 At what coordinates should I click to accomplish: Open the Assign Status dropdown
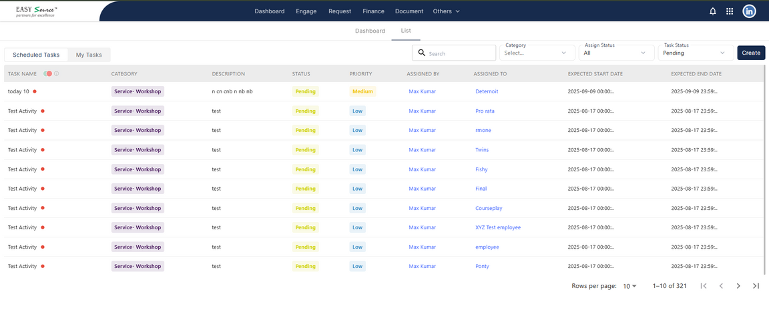615,53
